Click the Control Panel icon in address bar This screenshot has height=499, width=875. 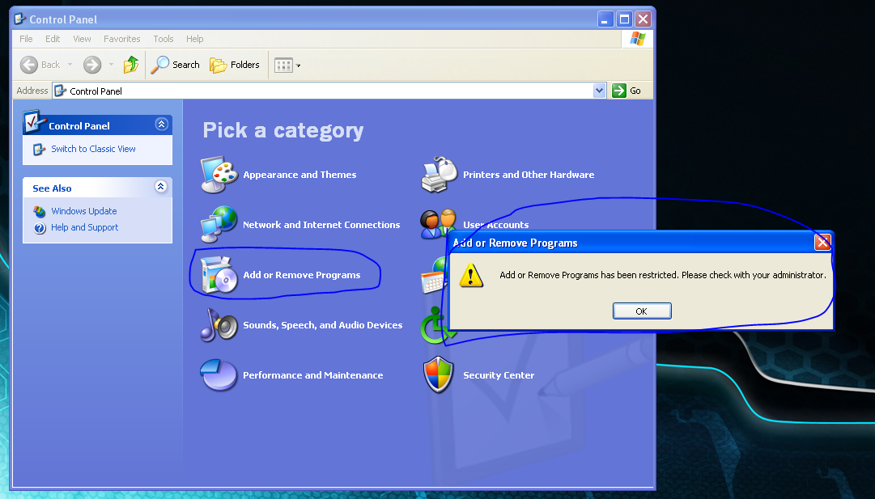pos(60,91)
